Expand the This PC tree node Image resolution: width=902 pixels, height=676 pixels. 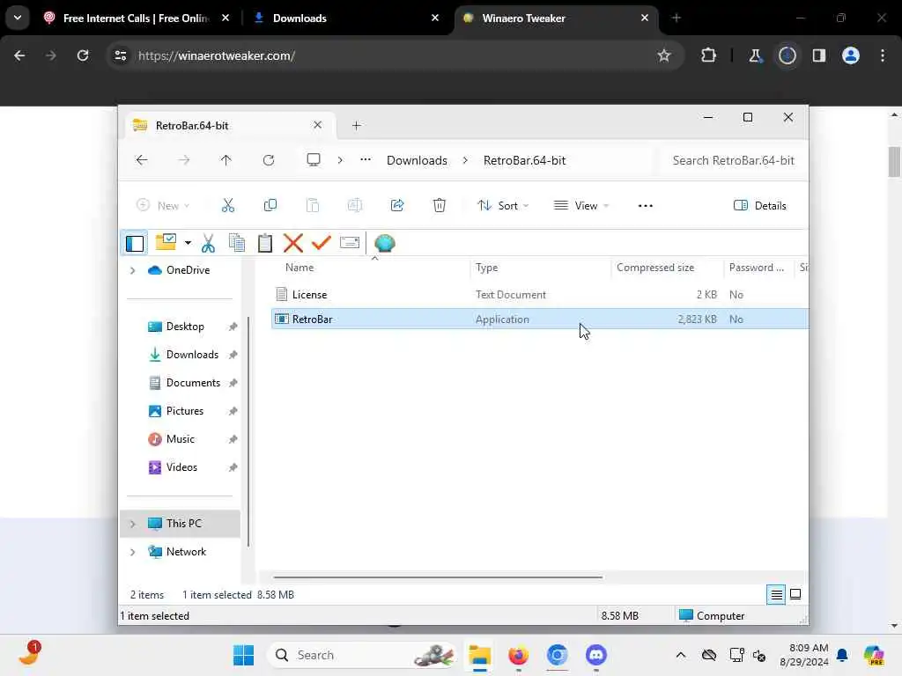point(132,524)
